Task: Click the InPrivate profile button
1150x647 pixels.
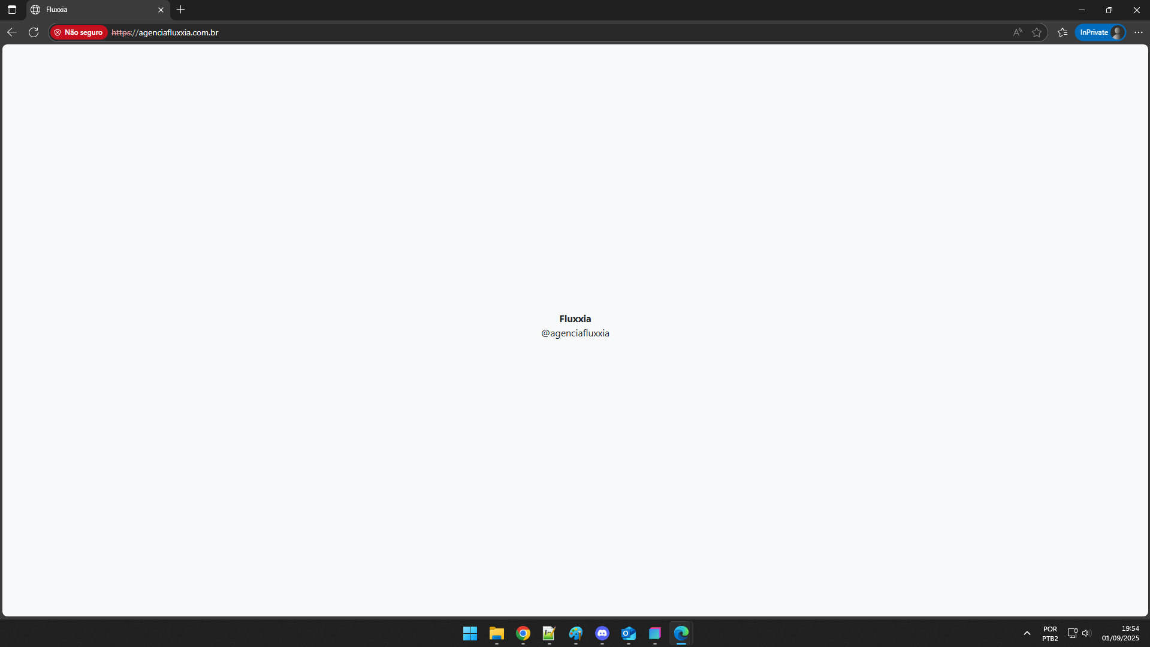Action: tap(1100, 32)
